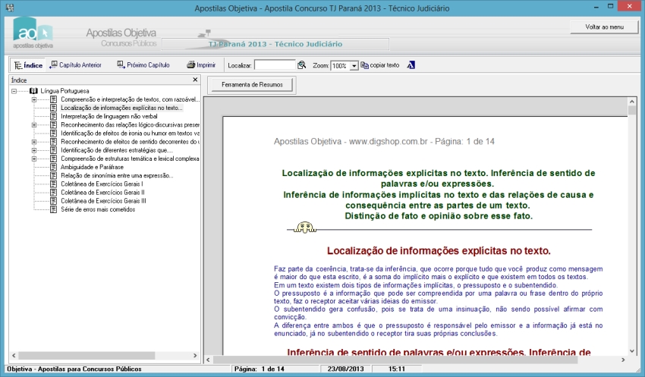The height and width of the screenshot is (377, 645).
Task: Select Localização de informações explícitas no texto item
Action: [121, 108]
